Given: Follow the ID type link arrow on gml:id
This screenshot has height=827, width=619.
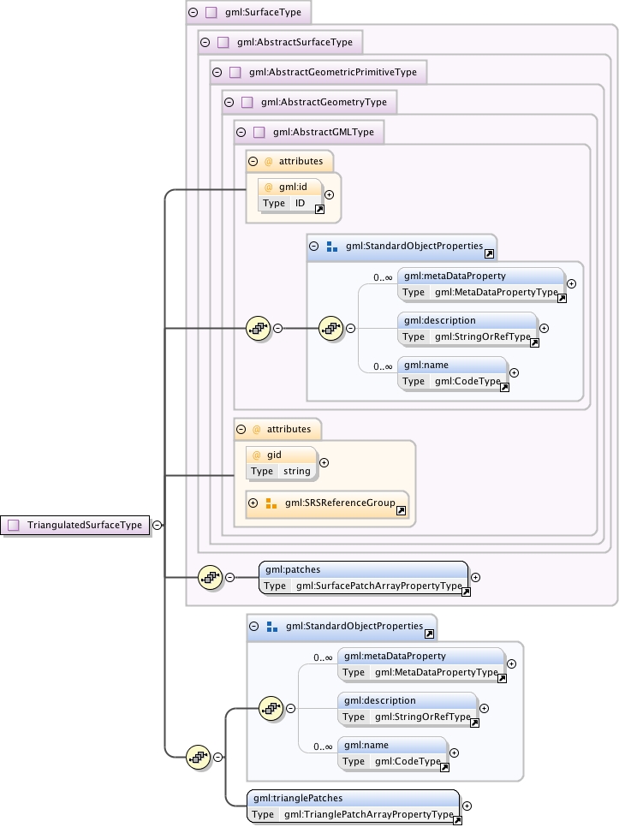Looking at the screenshot, I should point(319,210).
